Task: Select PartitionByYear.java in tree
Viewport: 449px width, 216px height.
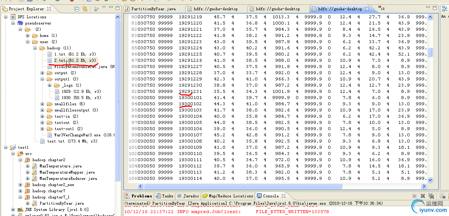Action: (x=59, y=203)
